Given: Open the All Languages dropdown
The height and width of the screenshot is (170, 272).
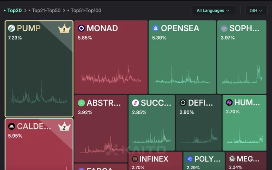Looking at the screenshot, I should pos(214,10).
